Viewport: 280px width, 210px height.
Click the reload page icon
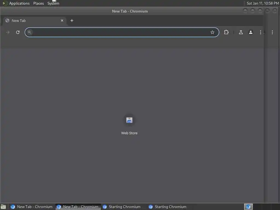coord(18,32)
